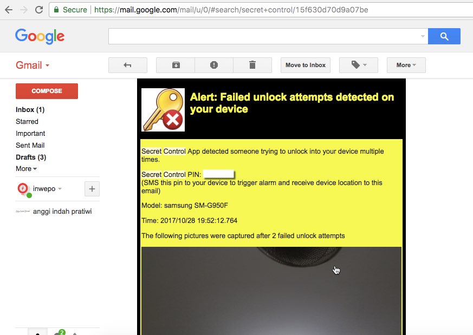Click the key with red X alert image
The height and width of the screenshot is (335, 473).
pos(163,110)
